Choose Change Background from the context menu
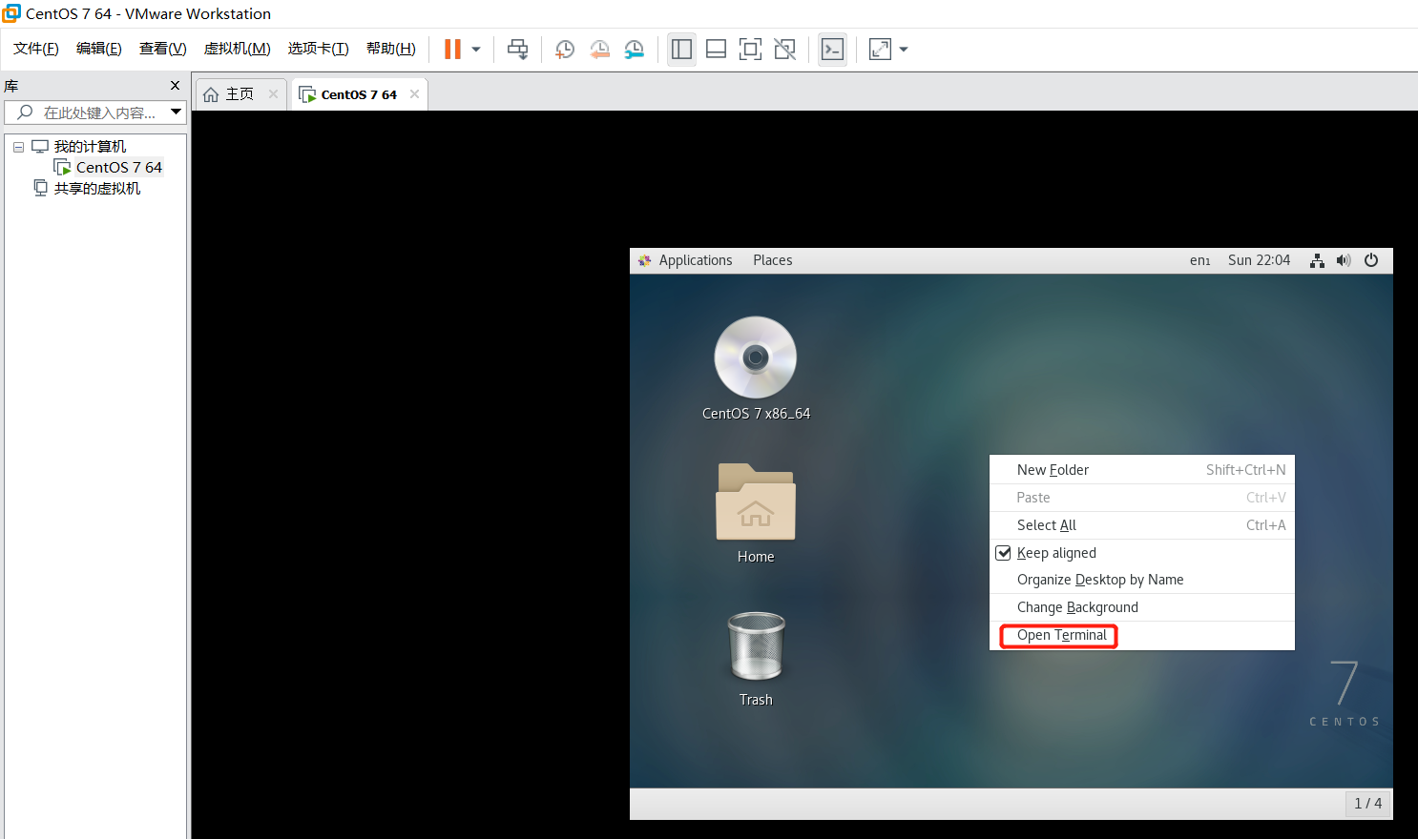 pos(1142,607)
